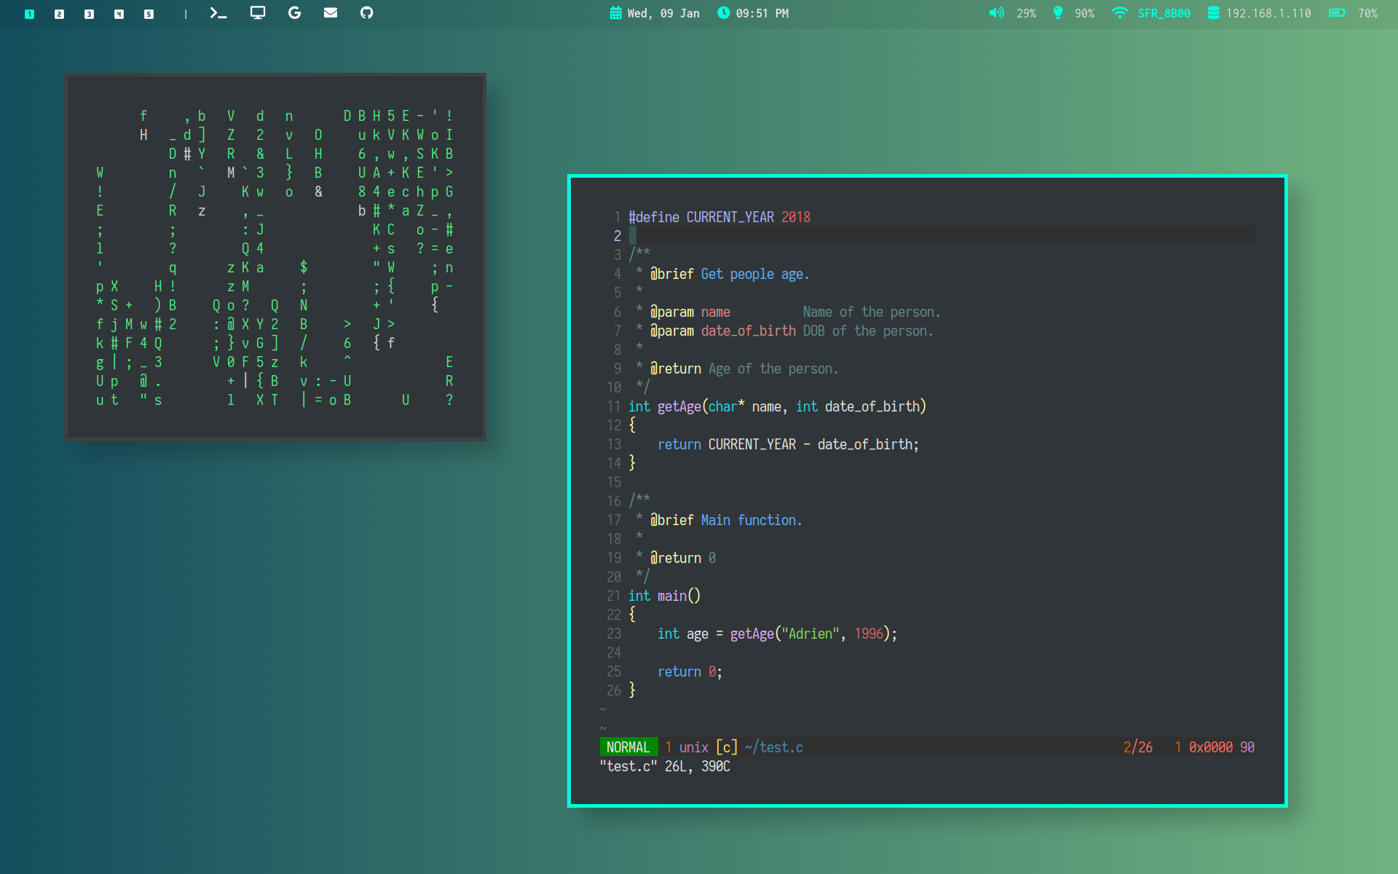Click the 192.168.1.110 IP address
This screenshot has width=1398, height=874.
pos(1268,13)
